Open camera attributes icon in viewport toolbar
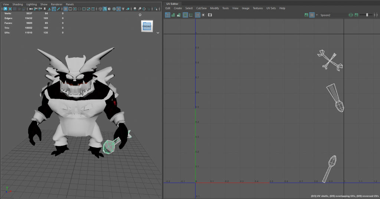 pos(40,9)
